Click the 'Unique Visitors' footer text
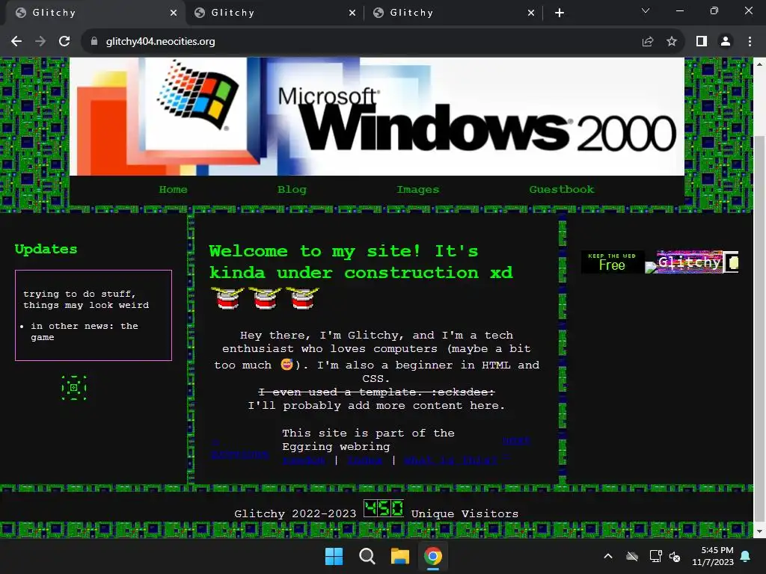 click(465, 513)
